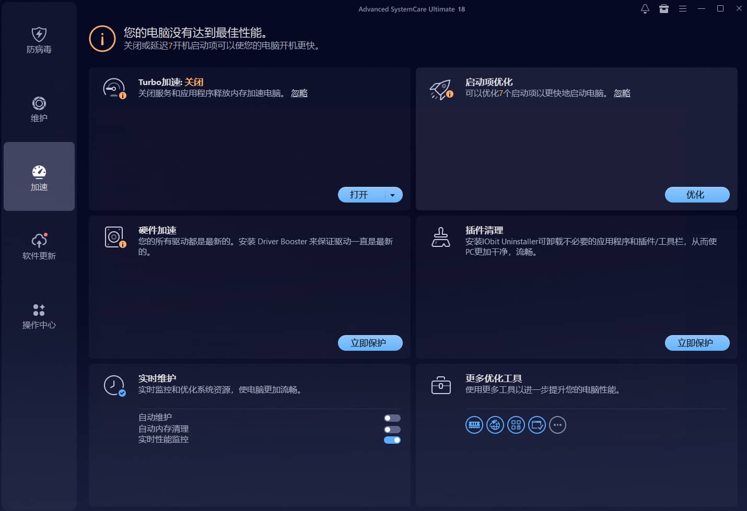Switch to the 维护 maintenance tab
This screenshot has width=747, height=511.
click(39, 110)
